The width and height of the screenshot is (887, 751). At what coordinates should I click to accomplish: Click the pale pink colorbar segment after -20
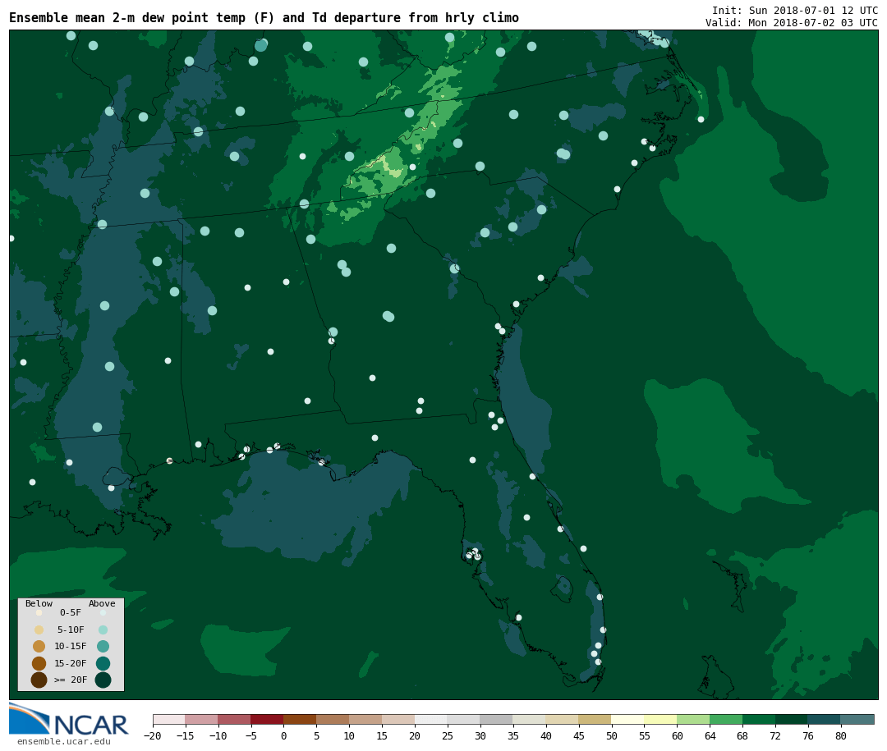(x=168, y=719)
